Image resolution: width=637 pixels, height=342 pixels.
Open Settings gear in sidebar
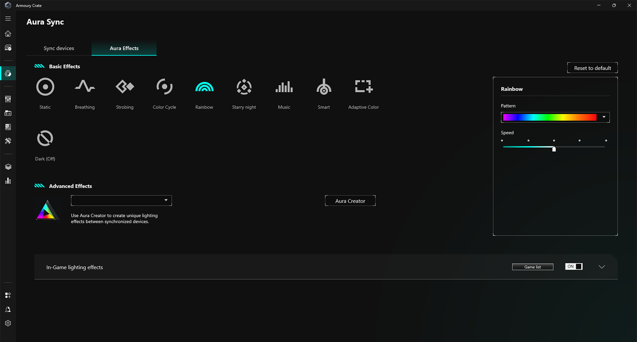coord(8,323)
